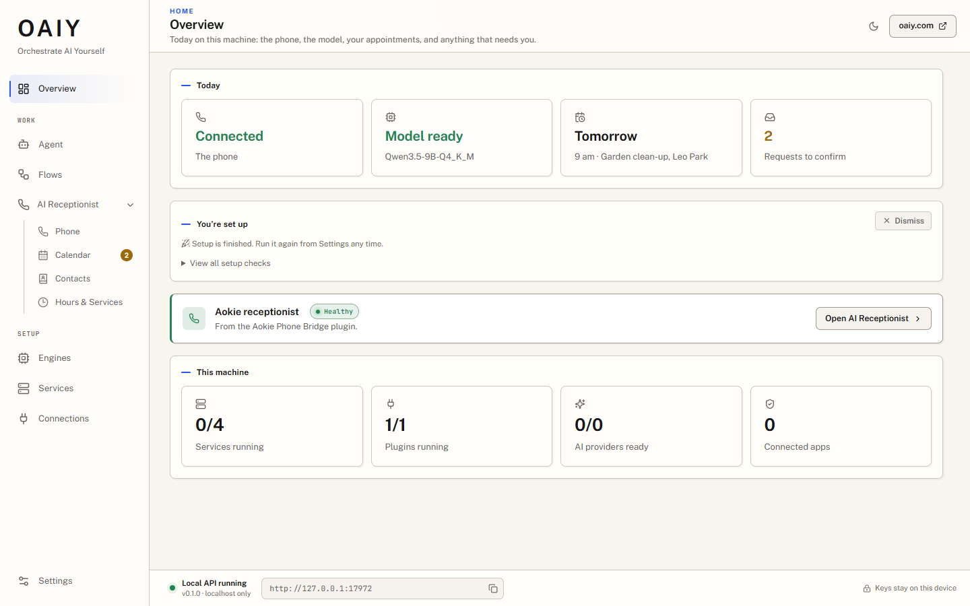Open the Connected phone card
The height and width of the screenshot is (606, 970).
[x=272, y=138]
